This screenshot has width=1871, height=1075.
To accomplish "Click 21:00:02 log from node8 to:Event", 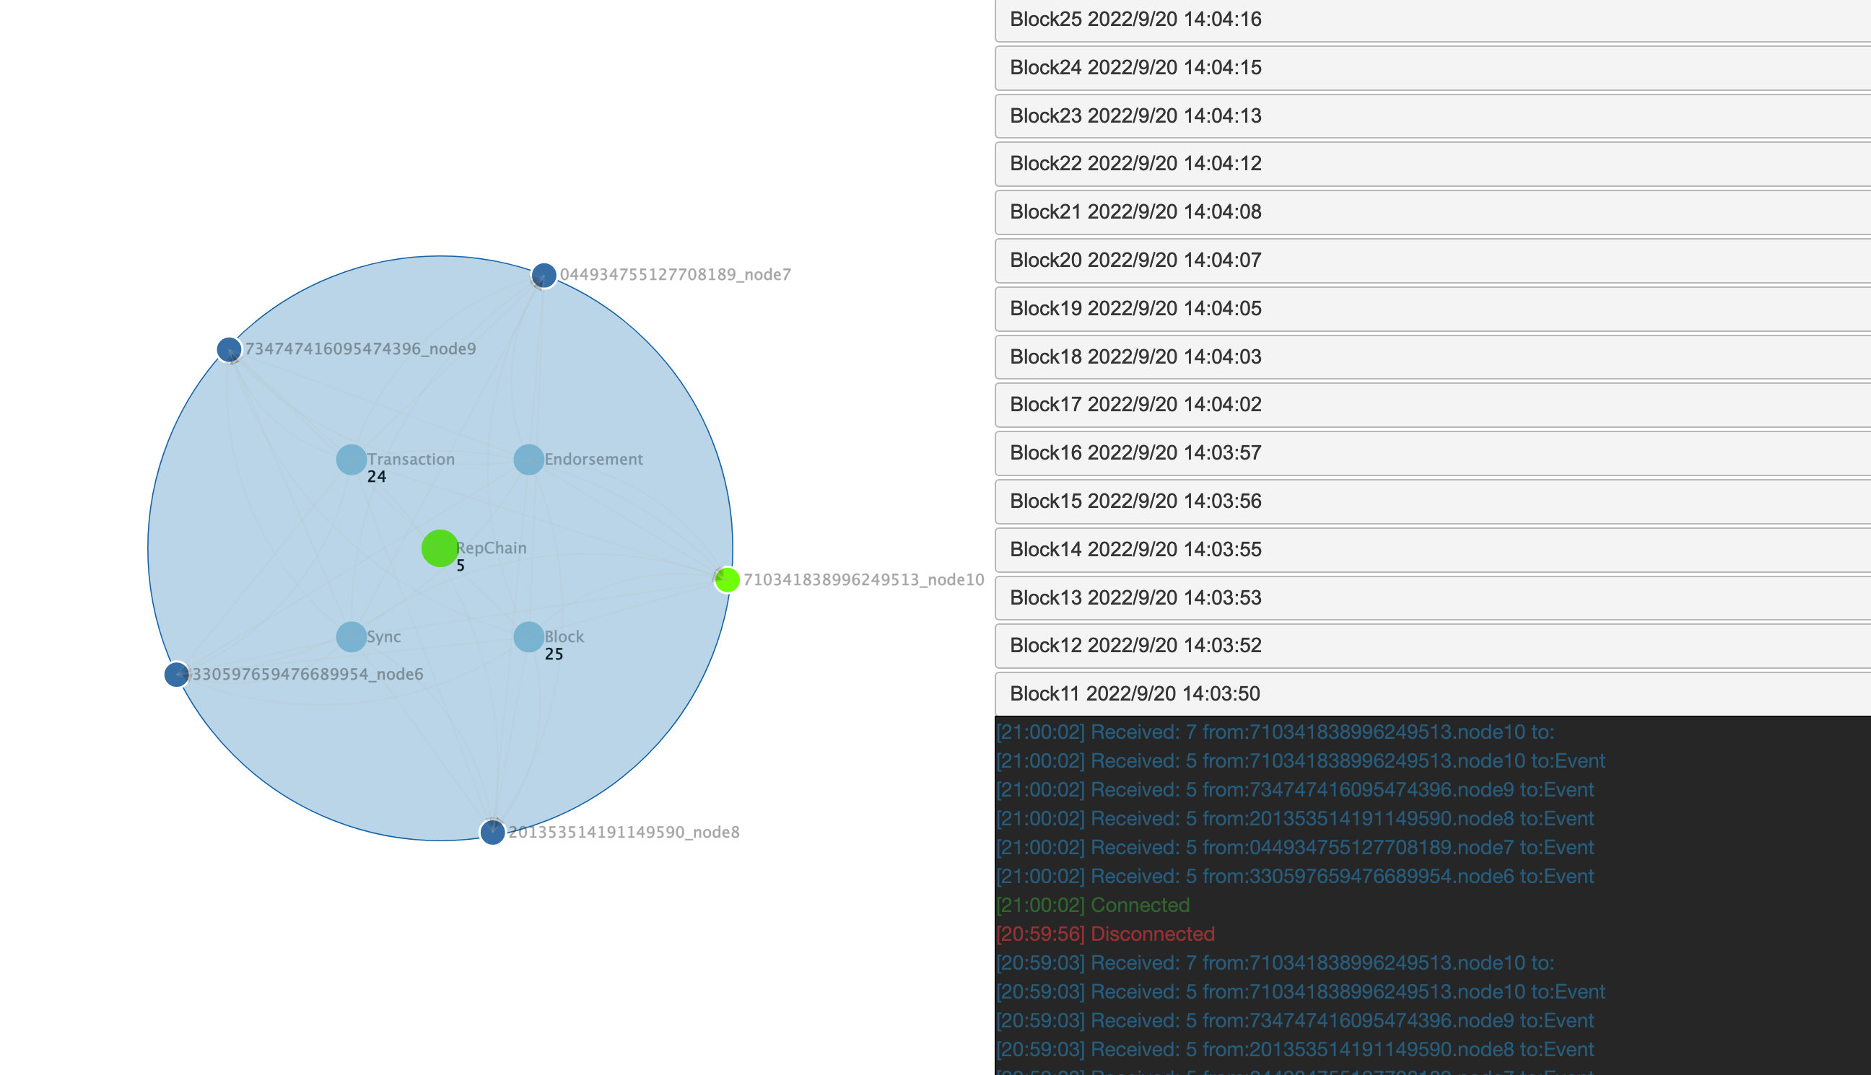I will point(1295,819).
